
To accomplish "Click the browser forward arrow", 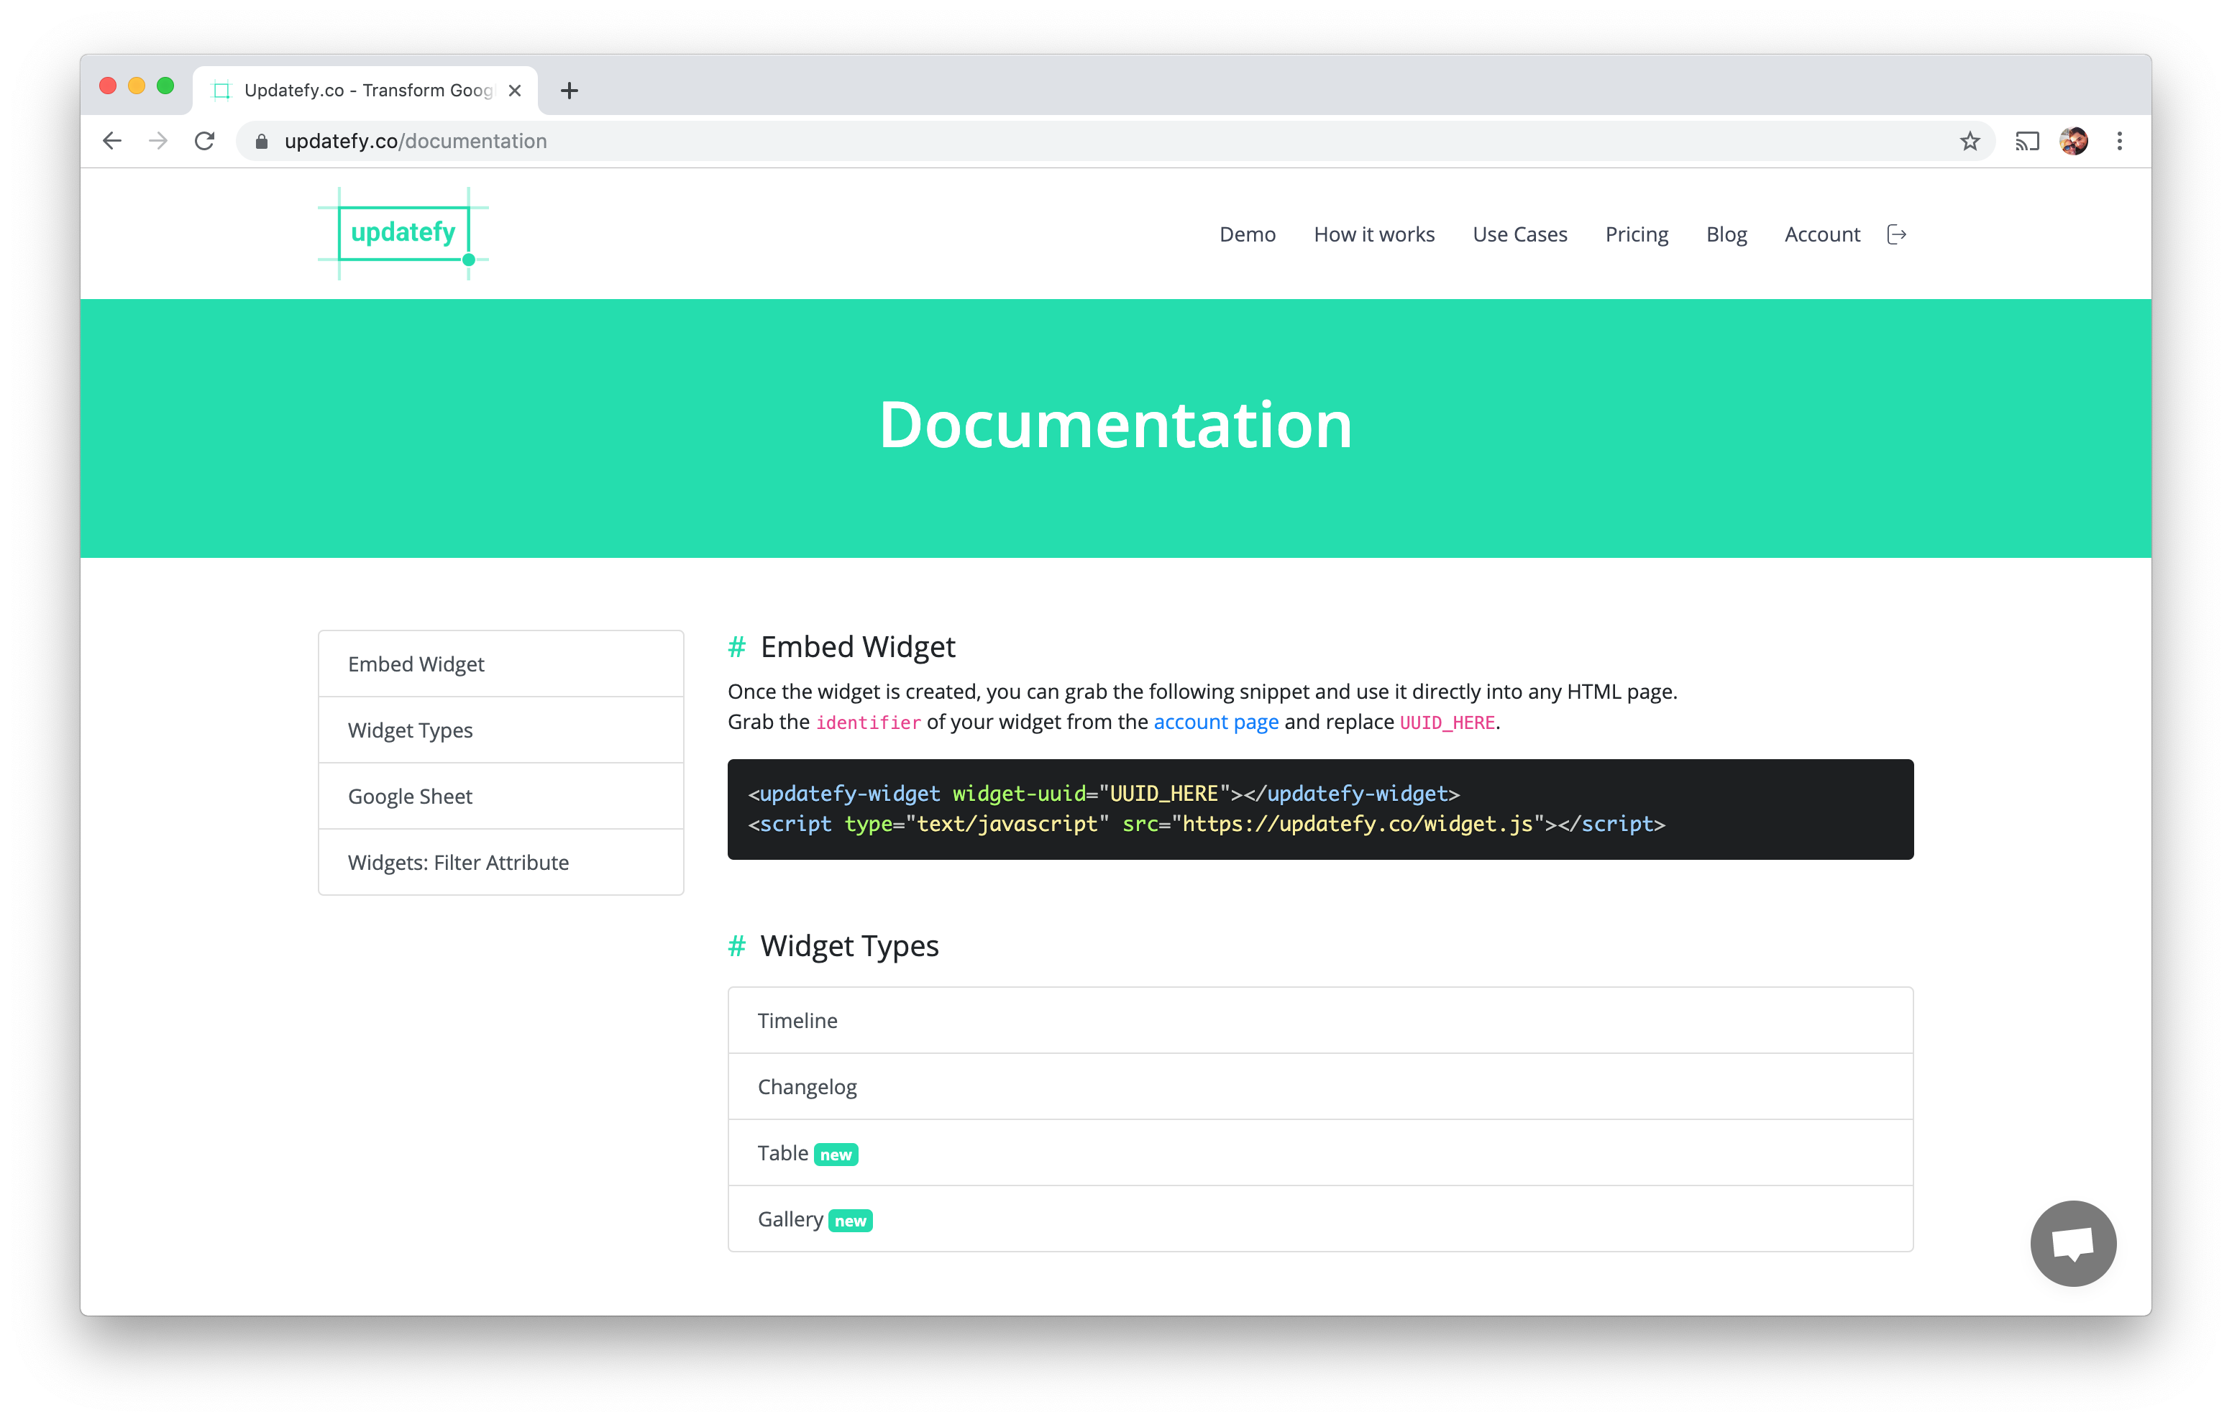I will [x=158, y=141].
